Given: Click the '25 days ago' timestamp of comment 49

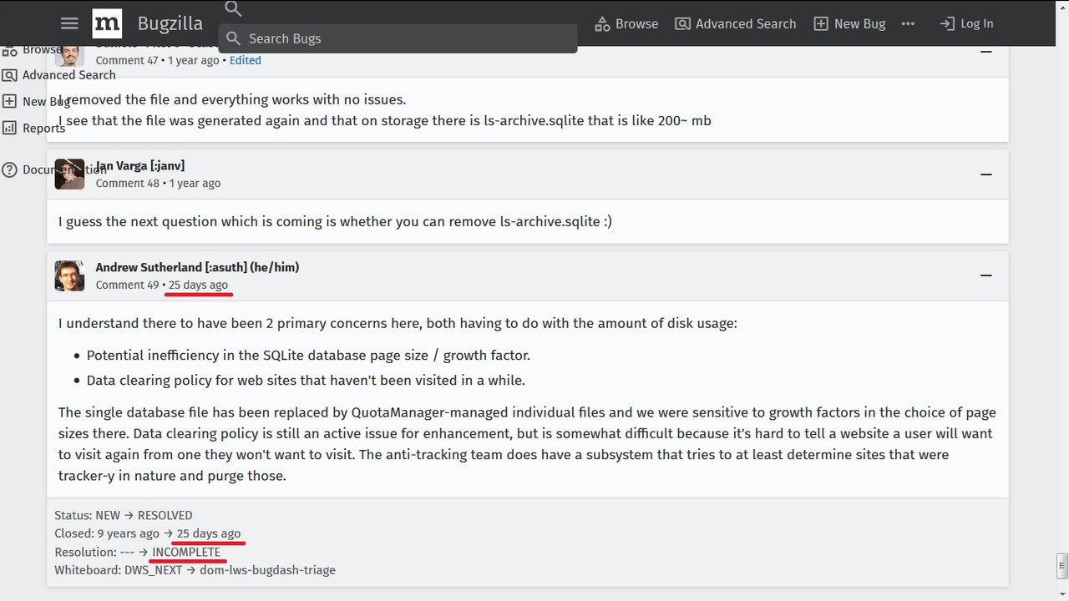Looking at the screenshot, I should [198, 285].
